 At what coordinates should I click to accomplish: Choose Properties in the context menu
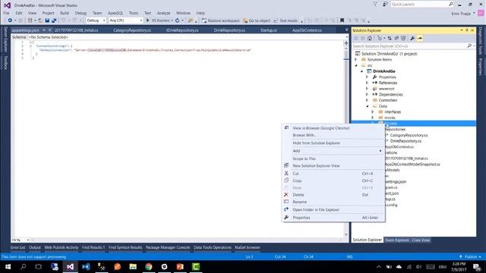click(x=333, y=218)
